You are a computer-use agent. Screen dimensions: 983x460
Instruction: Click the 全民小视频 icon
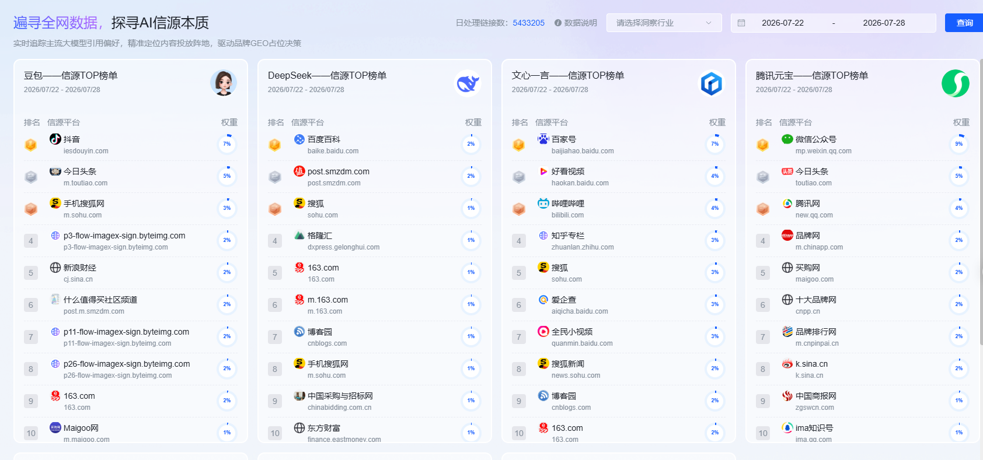pos(543,331)
